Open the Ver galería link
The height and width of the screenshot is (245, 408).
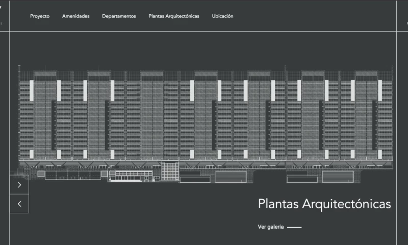click(x=279, y=227)
